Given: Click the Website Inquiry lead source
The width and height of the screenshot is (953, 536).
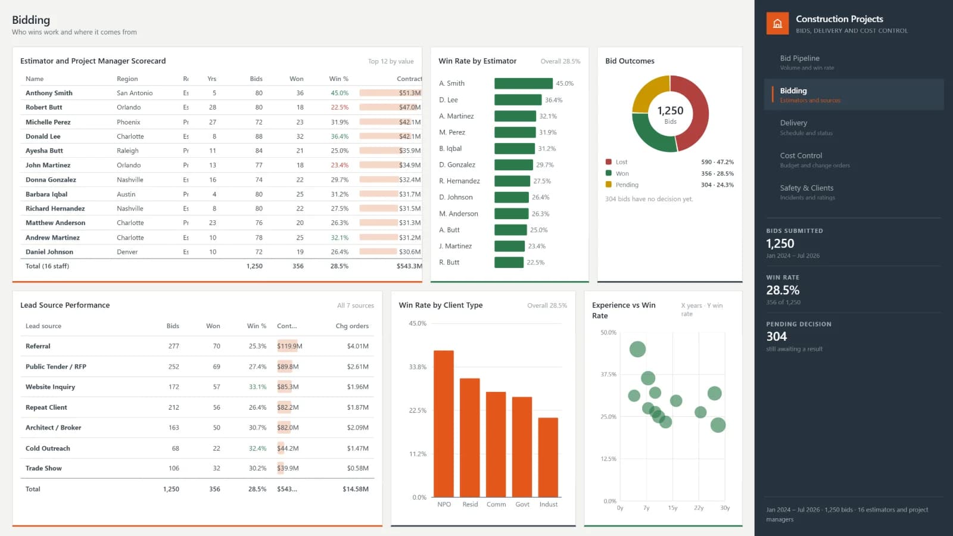Looking at the screenshot, I should pos(50,387).
